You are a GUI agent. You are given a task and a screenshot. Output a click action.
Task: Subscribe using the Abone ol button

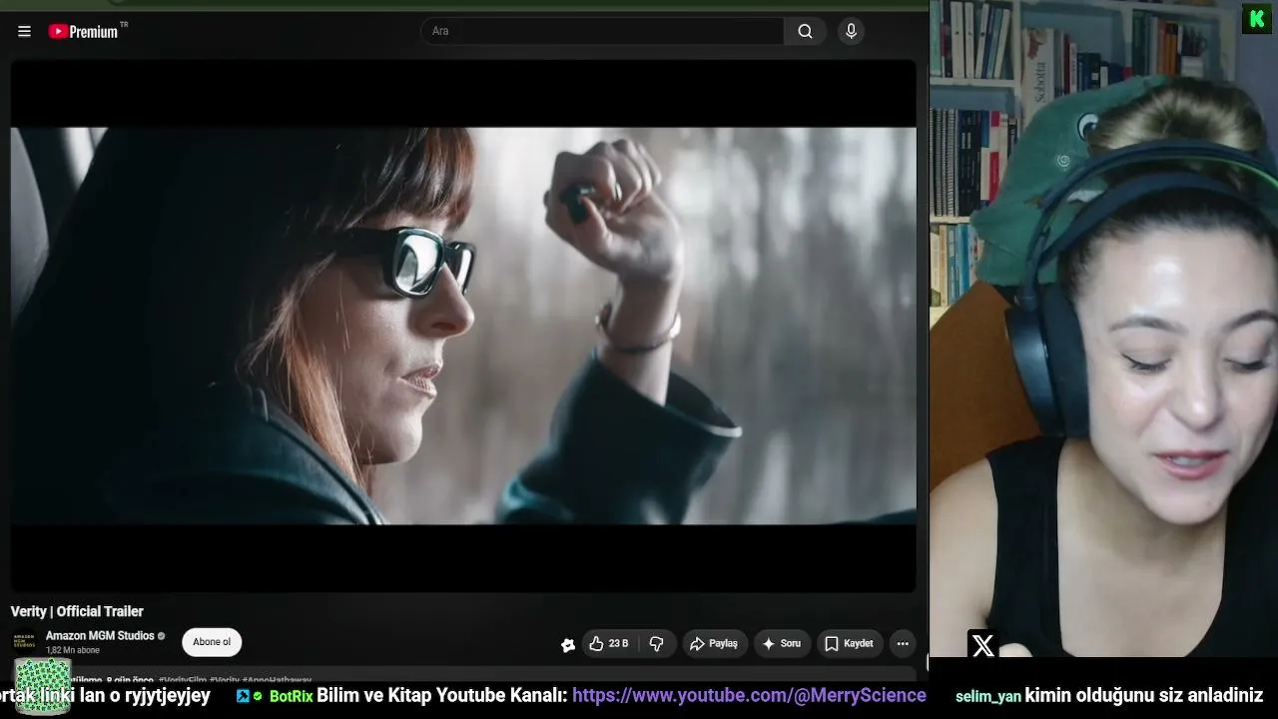tap(212, 642)
